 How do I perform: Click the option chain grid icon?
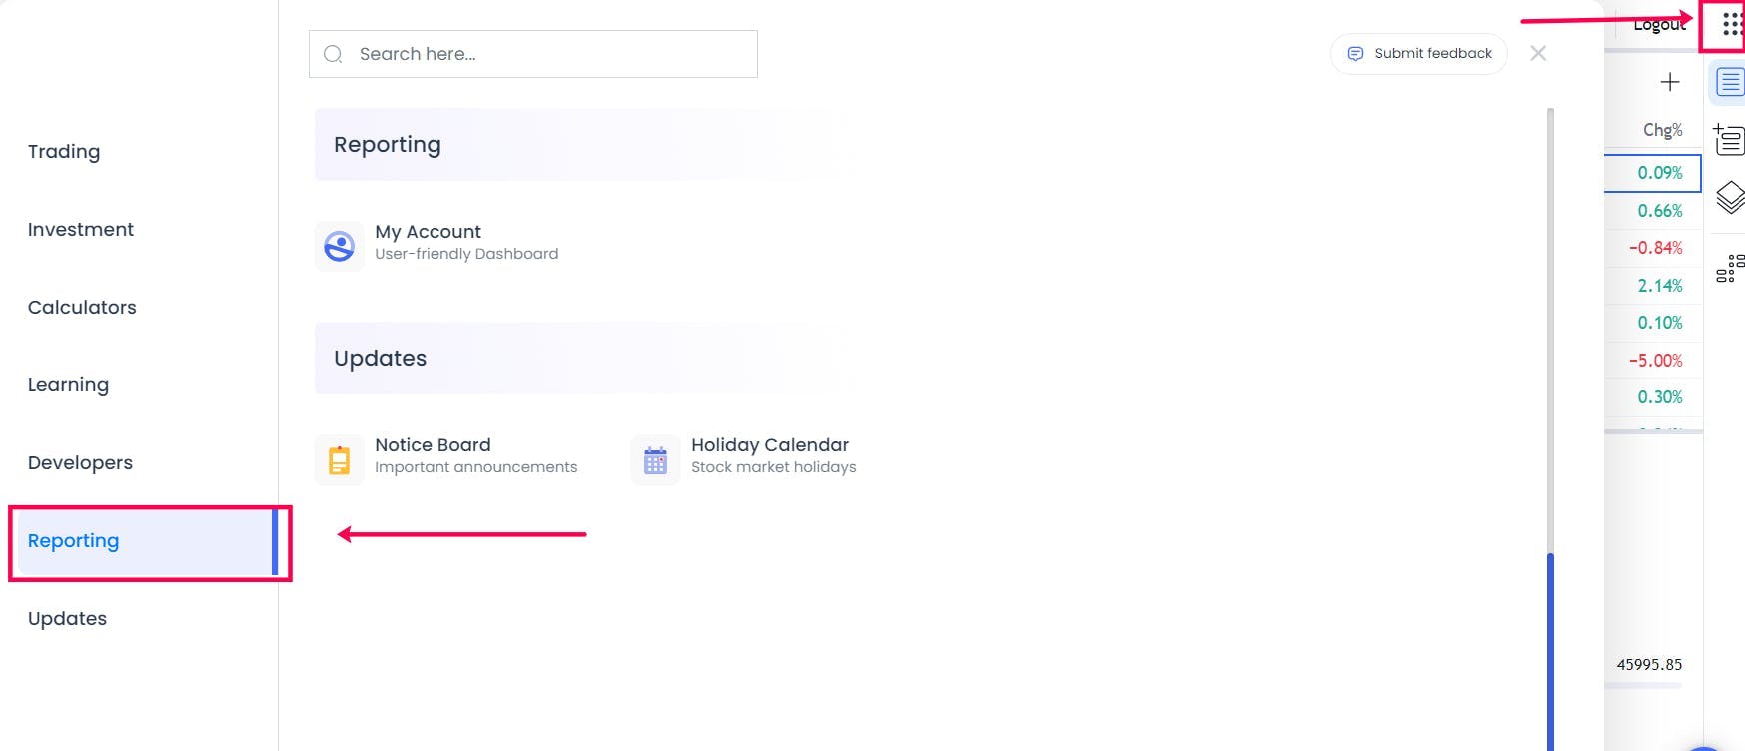pyautogui.click(x=1730, y=268)
